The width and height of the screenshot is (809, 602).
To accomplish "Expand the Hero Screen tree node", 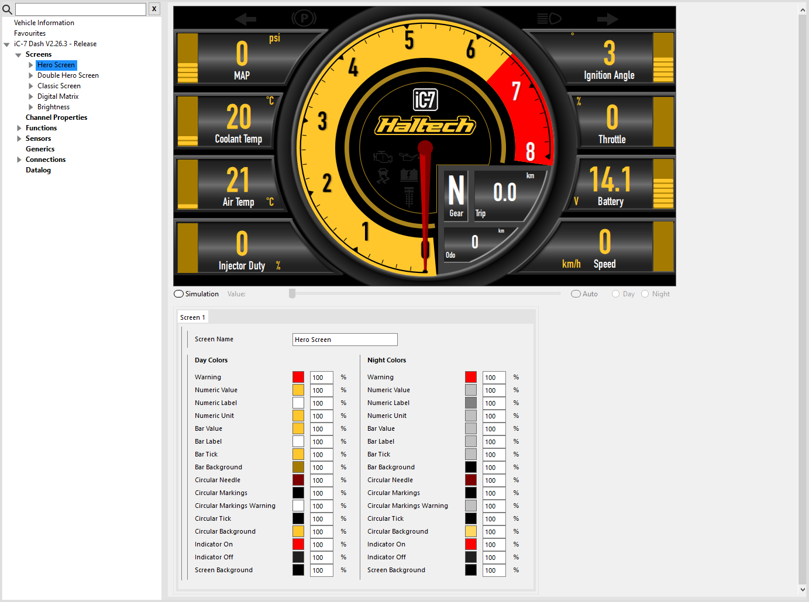I will [x=30, y=65].
